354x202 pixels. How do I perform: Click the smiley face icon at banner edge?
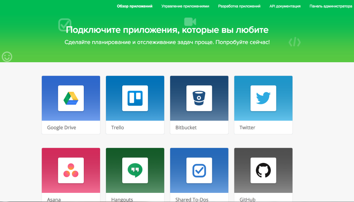[x=7, y=57]
